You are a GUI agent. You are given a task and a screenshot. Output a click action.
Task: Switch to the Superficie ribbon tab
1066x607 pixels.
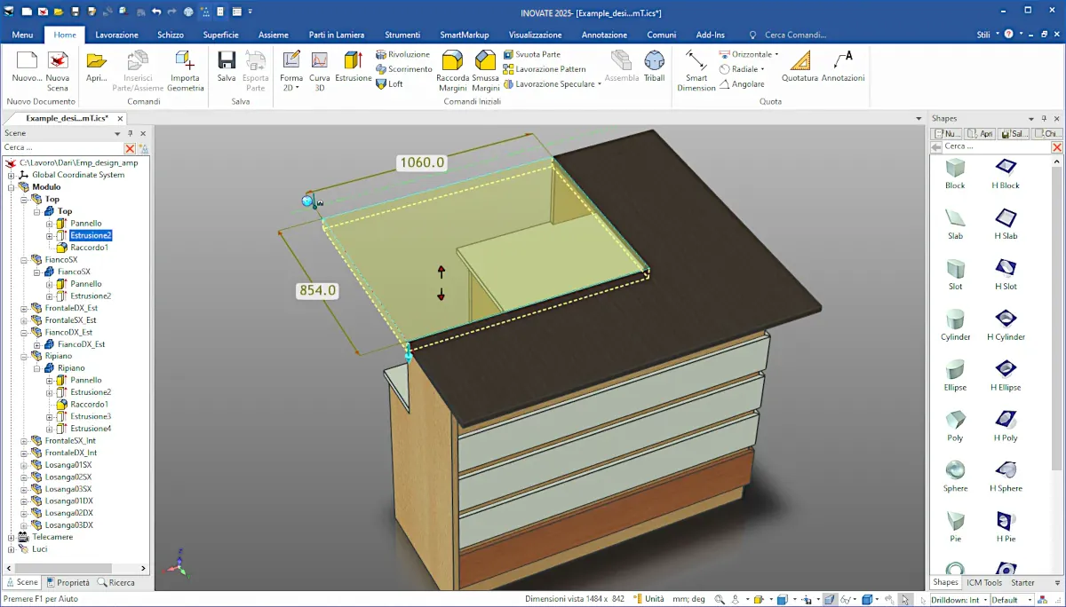coord(220,35)
